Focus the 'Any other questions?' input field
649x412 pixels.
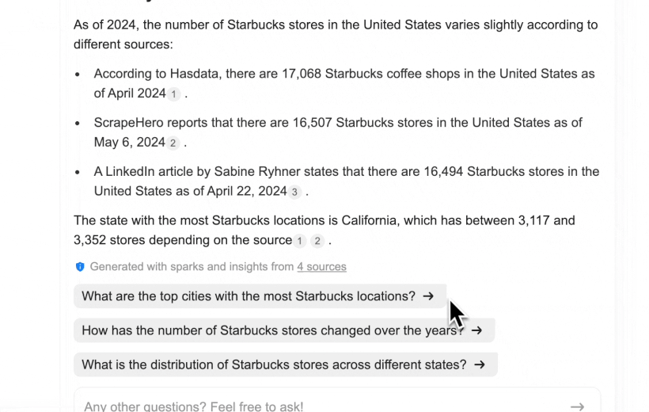(317, 406)
